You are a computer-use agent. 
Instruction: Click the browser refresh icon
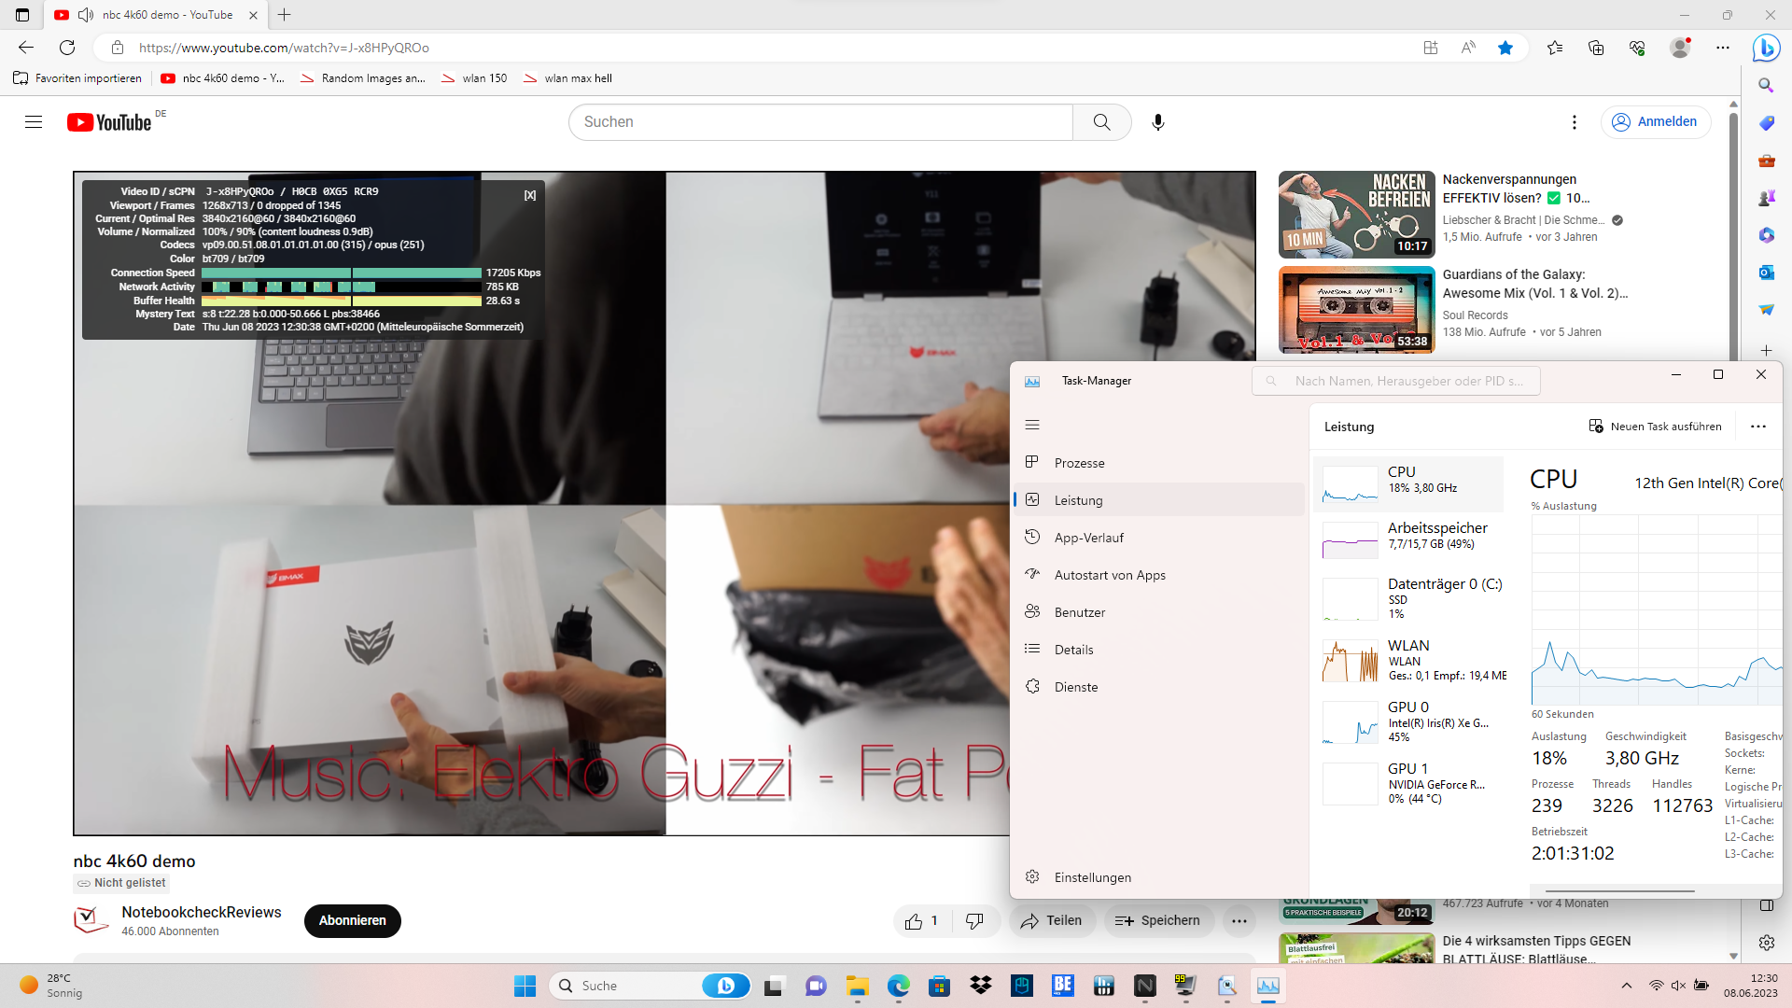[x=67, y=48]
